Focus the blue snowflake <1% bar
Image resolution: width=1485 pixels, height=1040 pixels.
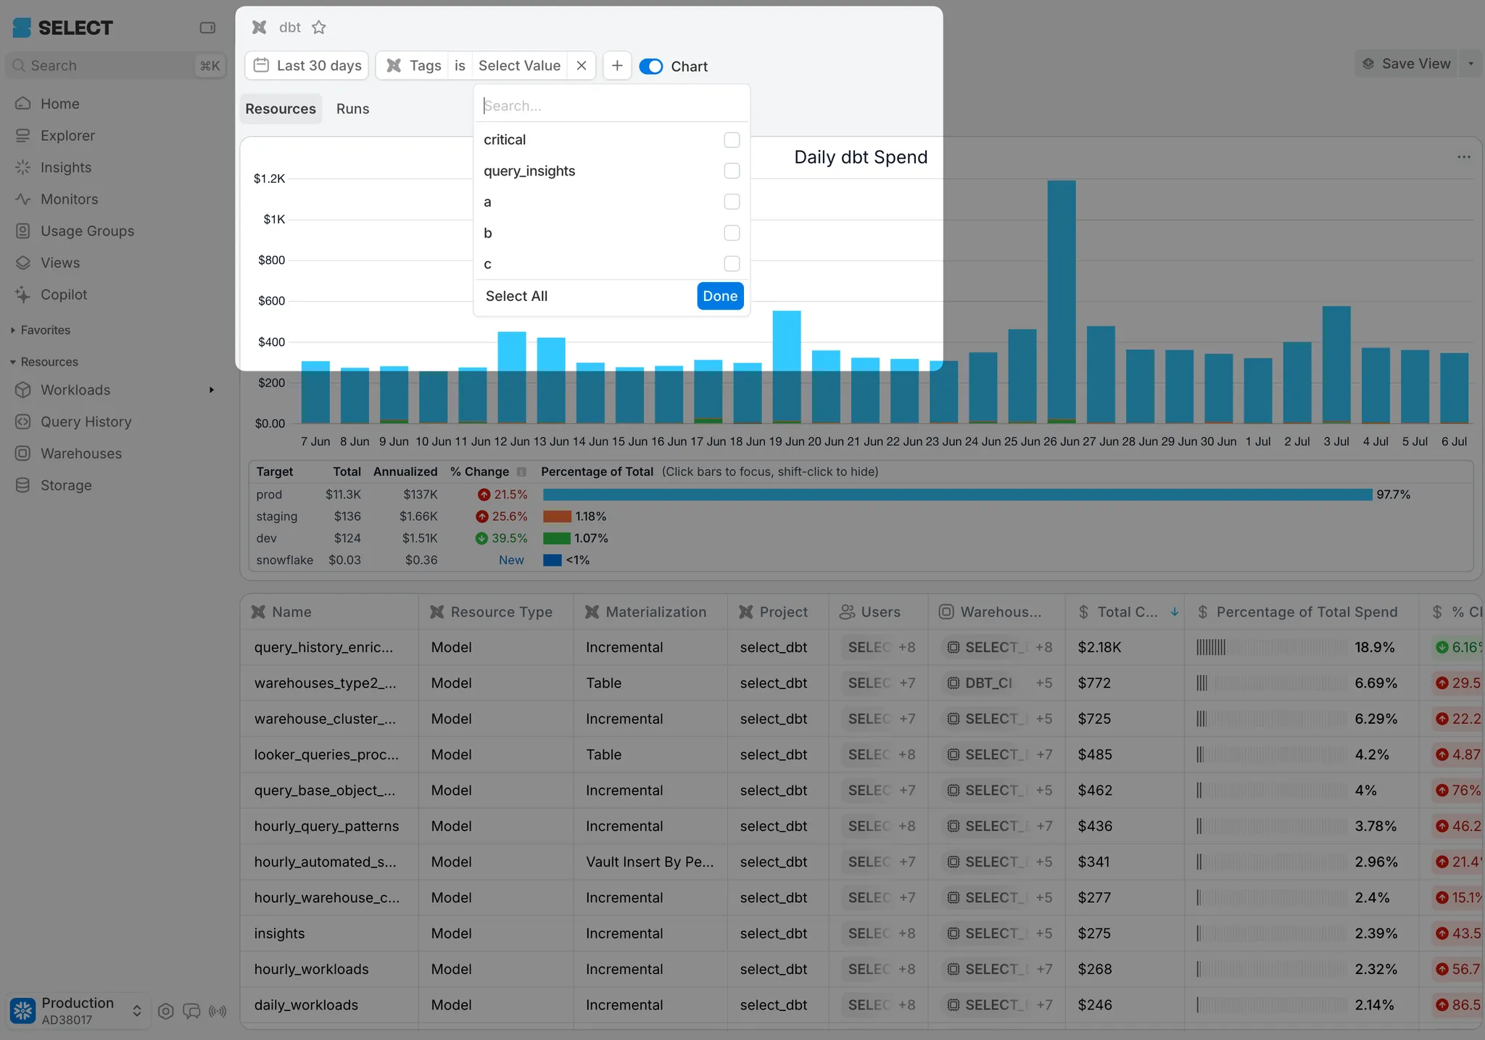point(553,560)
